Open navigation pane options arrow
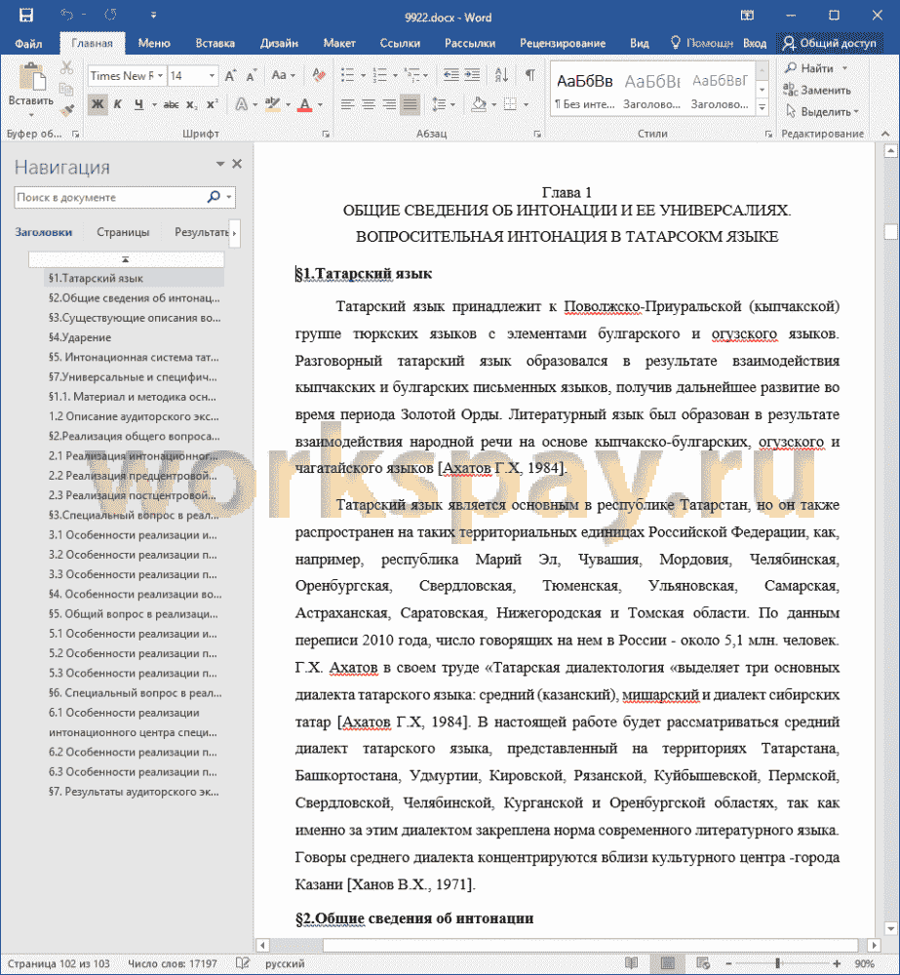Image resolution: width=900 pixels, height=975 pixels. point(219,164)
